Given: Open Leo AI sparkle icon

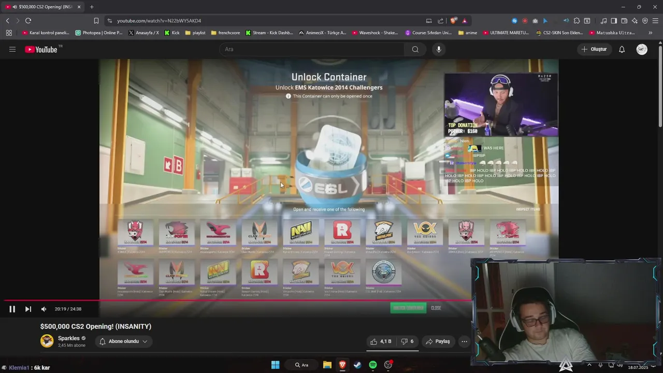Looking at the screenshot, I should (x=635, y=21).
